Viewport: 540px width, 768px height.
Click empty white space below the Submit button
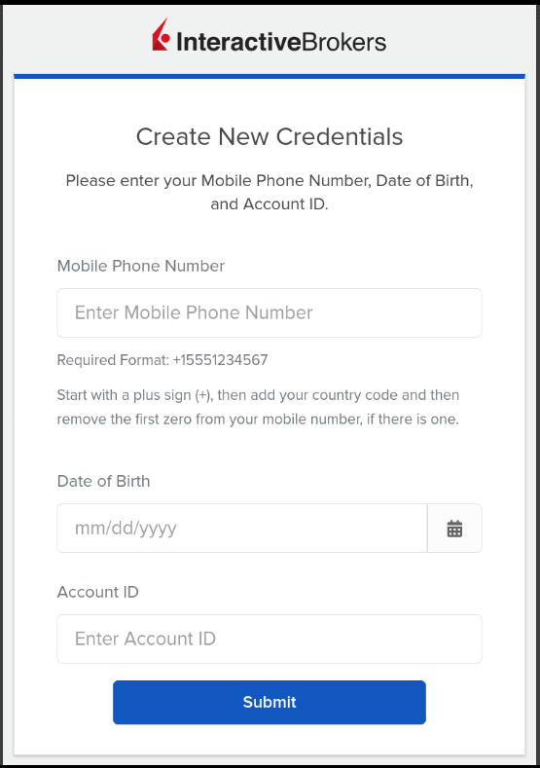click(270, 740)
